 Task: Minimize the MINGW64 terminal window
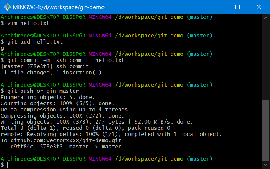point(216,7)
